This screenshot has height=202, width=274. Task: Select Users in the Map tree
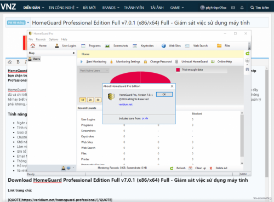click(35, 59)
